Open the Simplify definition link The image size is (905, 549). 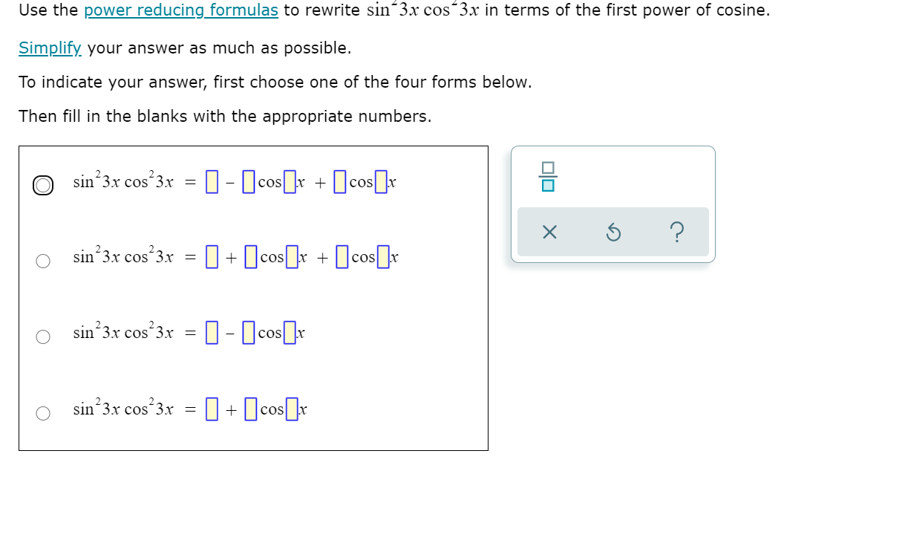pyautogui.click(x=49, y=48)
